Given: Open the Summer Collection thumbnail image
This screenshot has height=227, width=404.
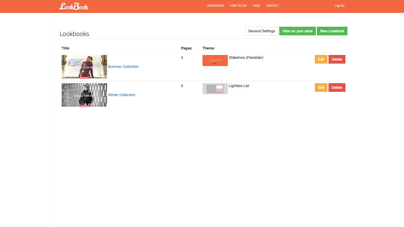Looking at the screenshot, I should point(84,67).
